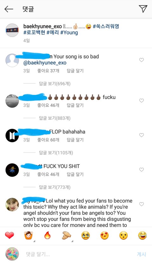Insert the crying face emoji

[x=85, y=236]
